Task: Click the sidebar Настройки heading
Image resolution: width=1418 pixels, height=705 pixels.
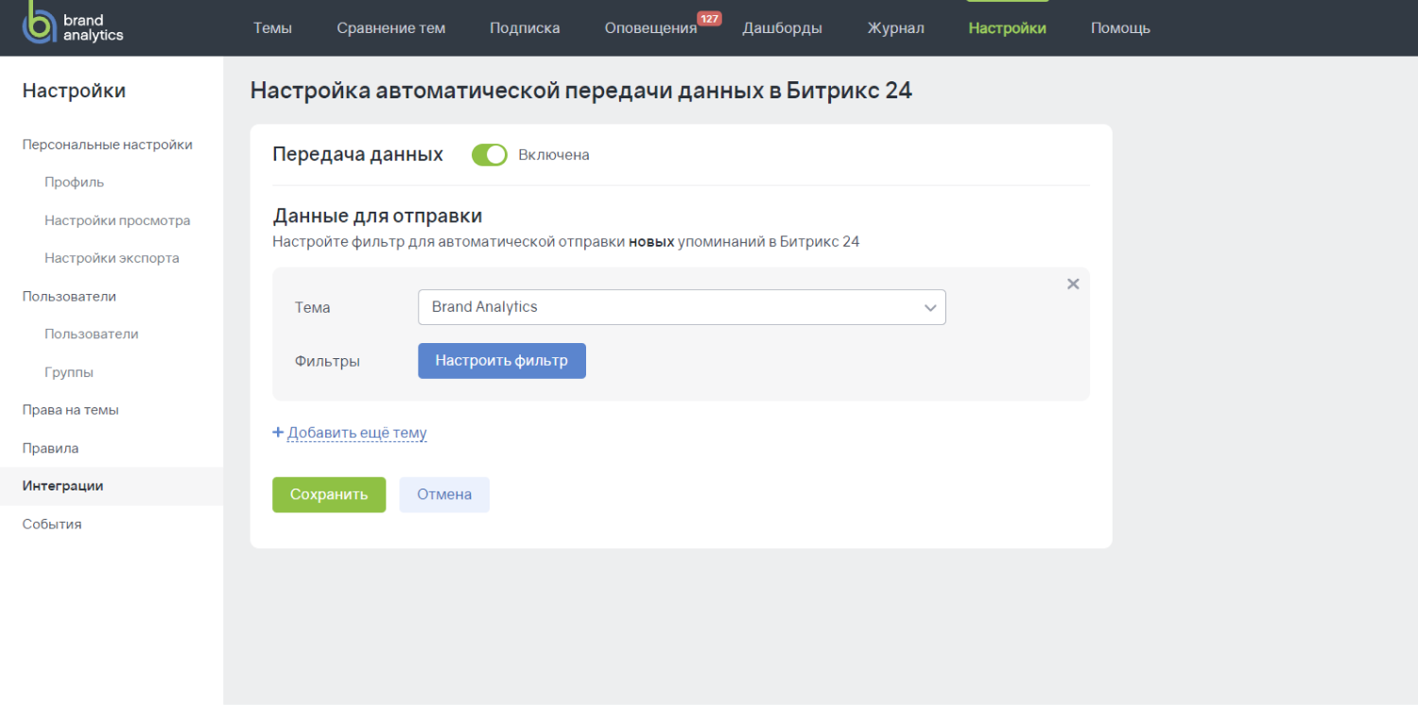Action: point(74,91)
